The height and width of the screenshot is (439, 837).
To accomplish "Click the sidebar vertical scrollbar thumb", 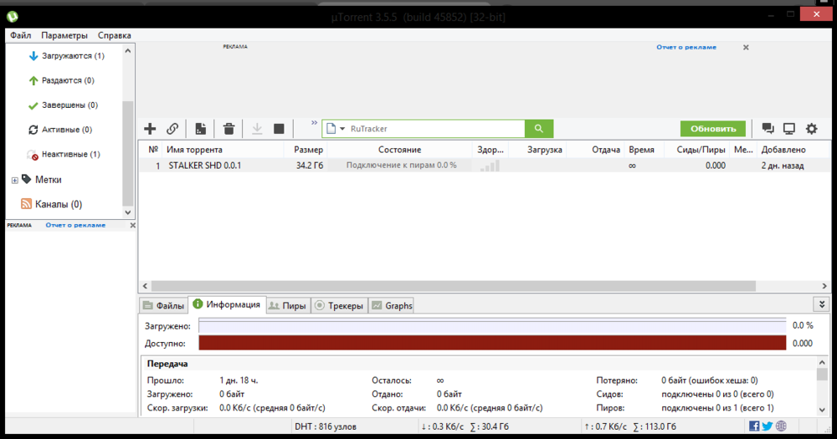I will pyautogui.click(x=127, y=153).
